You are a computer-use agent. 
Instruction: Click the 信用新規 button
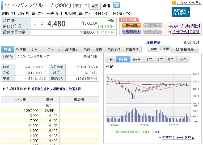tap(153, 26)
